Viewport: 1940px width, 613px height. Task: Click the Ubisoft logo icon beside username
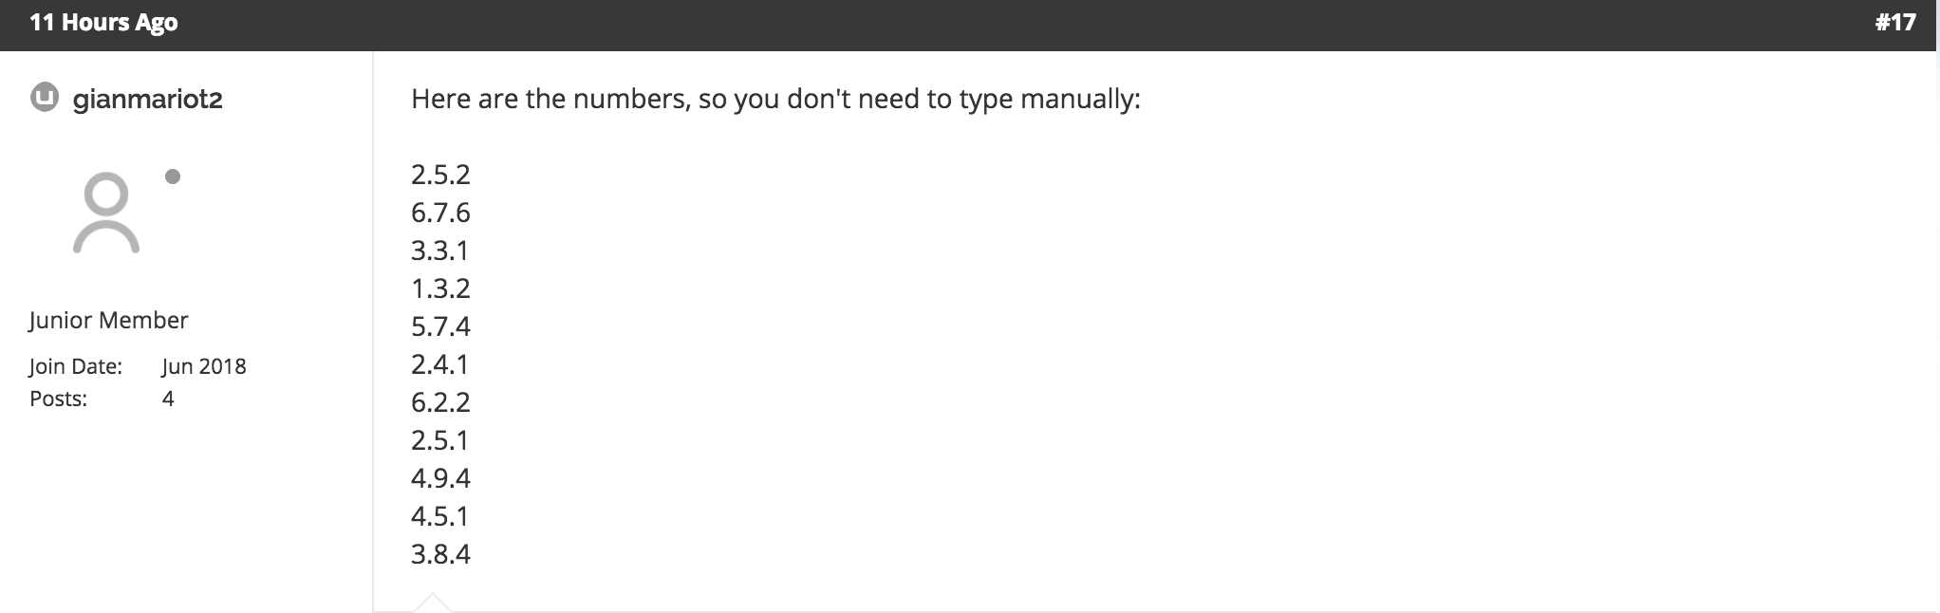click(x=45, y=98)
